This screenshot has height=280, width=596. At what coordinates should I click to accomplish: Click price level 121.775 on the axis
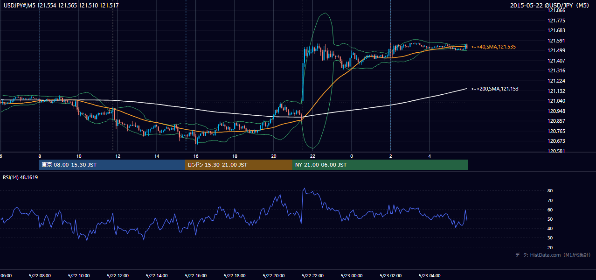point(556,21)
